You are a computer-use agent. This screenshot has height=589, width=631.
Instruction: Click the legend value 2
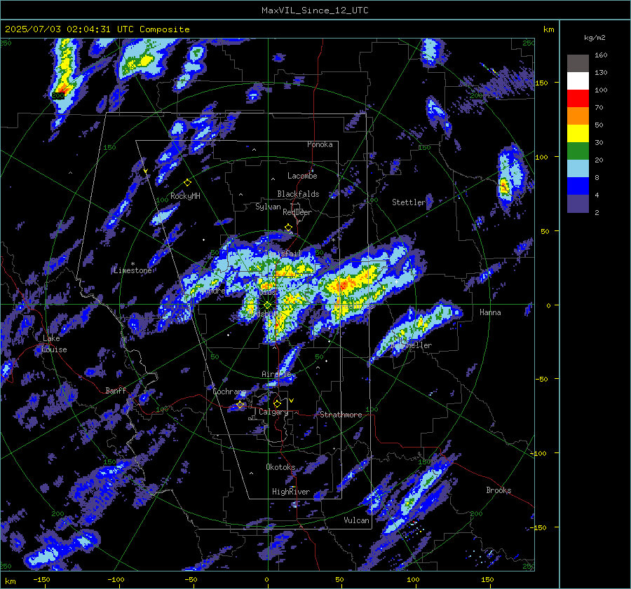coord(597,212)
